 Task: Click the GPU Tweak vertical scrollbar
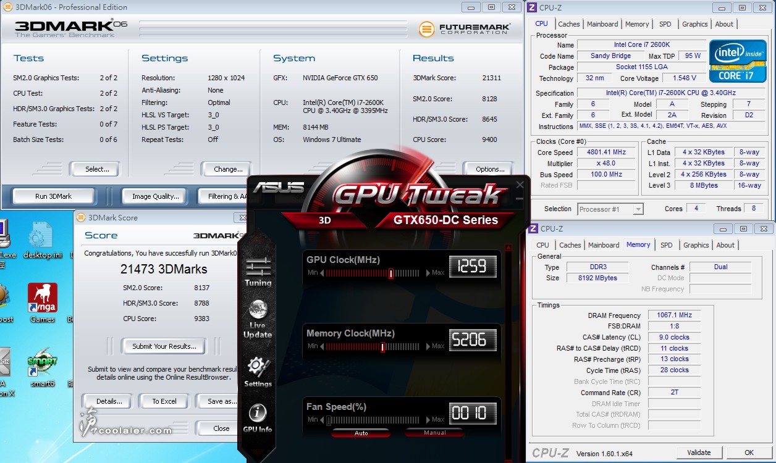coord(508,352)
